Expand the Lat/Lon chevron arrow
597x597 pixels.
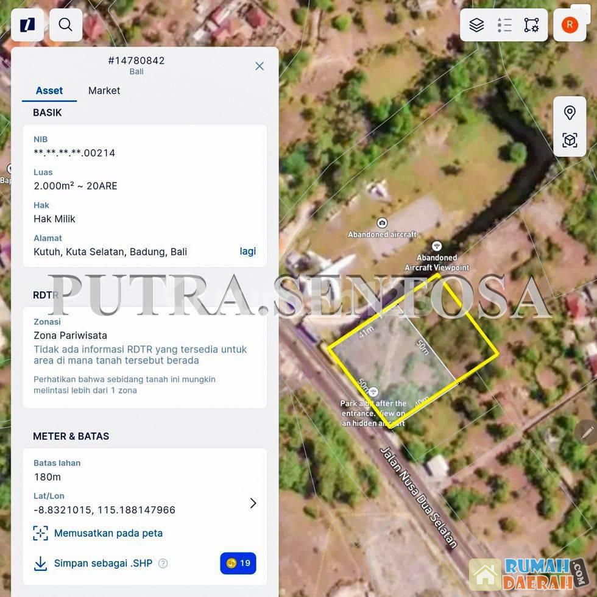tap(253, 503)
